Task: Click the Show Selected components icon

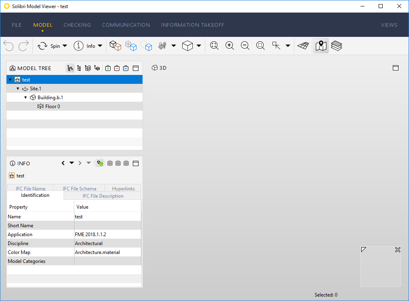Action: pyautogui.click(x=115, y=46)
